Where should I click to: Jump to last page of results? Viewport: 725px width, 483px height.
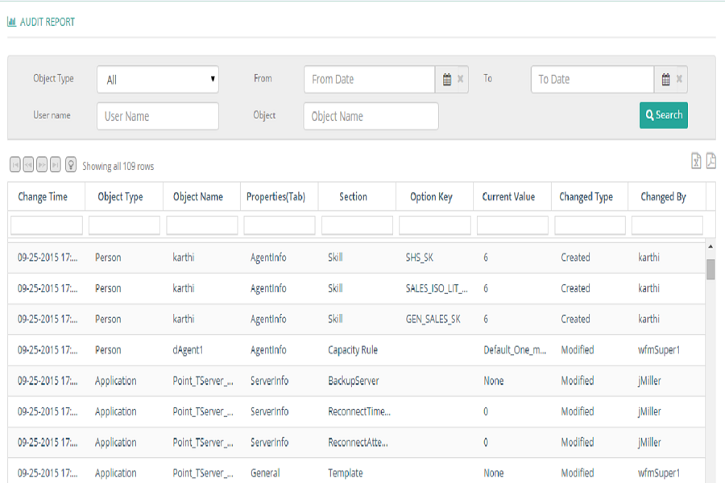55,165
